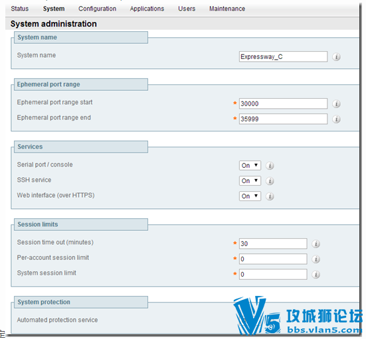This screenshot has height=339, width=366.
Task: Click info icon for System session limit
Action: (316, 275)
